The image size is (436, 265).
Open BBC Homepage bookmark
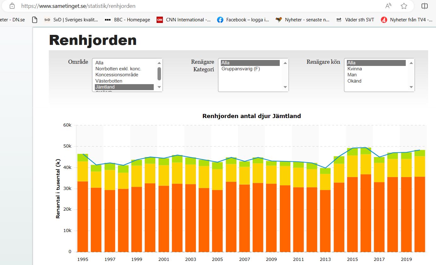127,20
